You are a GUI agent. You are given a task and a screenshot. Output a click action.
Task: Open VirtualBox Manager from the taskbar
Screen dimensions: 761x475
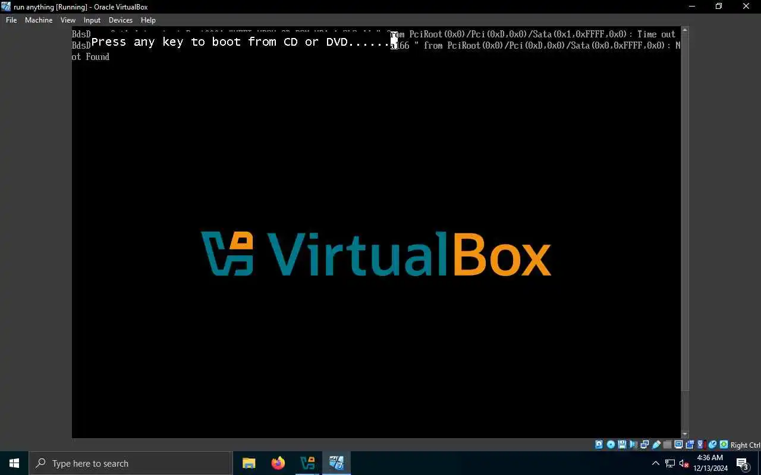pyautogui.click(x=307, y=463)
